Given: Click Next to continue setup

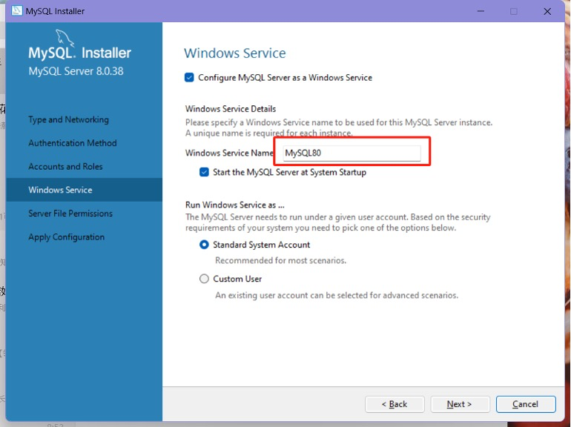Looking at the screenshot, I should 459,404.
